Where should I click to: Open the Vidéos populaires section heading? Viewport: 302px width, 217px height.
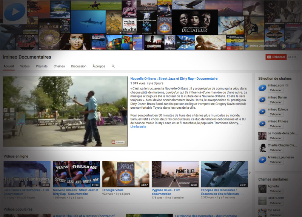pyautogui.click(x=18, y=209)
